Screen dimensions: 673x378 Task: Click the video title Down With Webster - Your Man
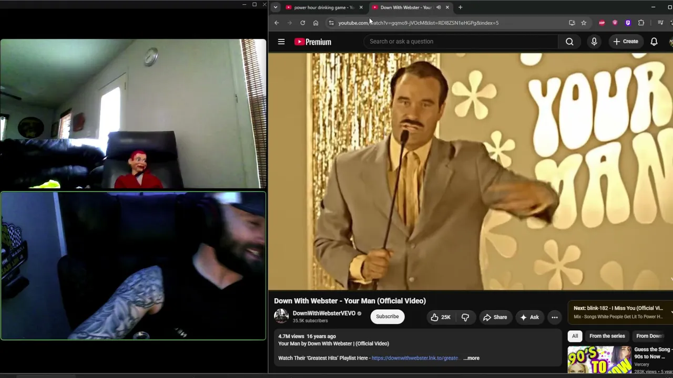[x=350, y=301]
